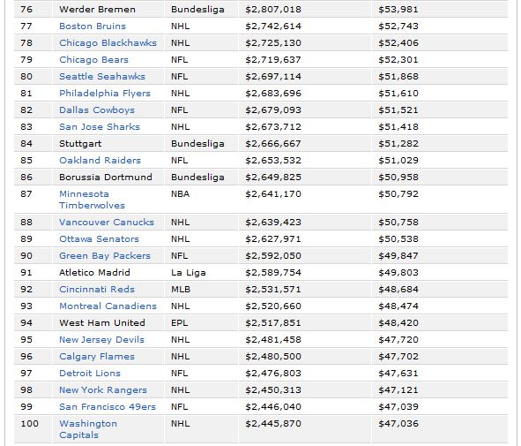The image size is (521, 446).
Task: Click the Vancouver Canucks link
Action: pyautogui.click(x=107, y=223)
